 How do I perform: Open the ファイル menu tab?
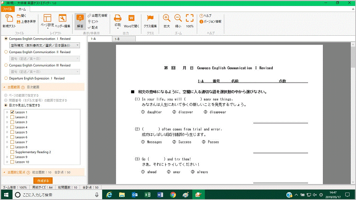coord(7,9)
